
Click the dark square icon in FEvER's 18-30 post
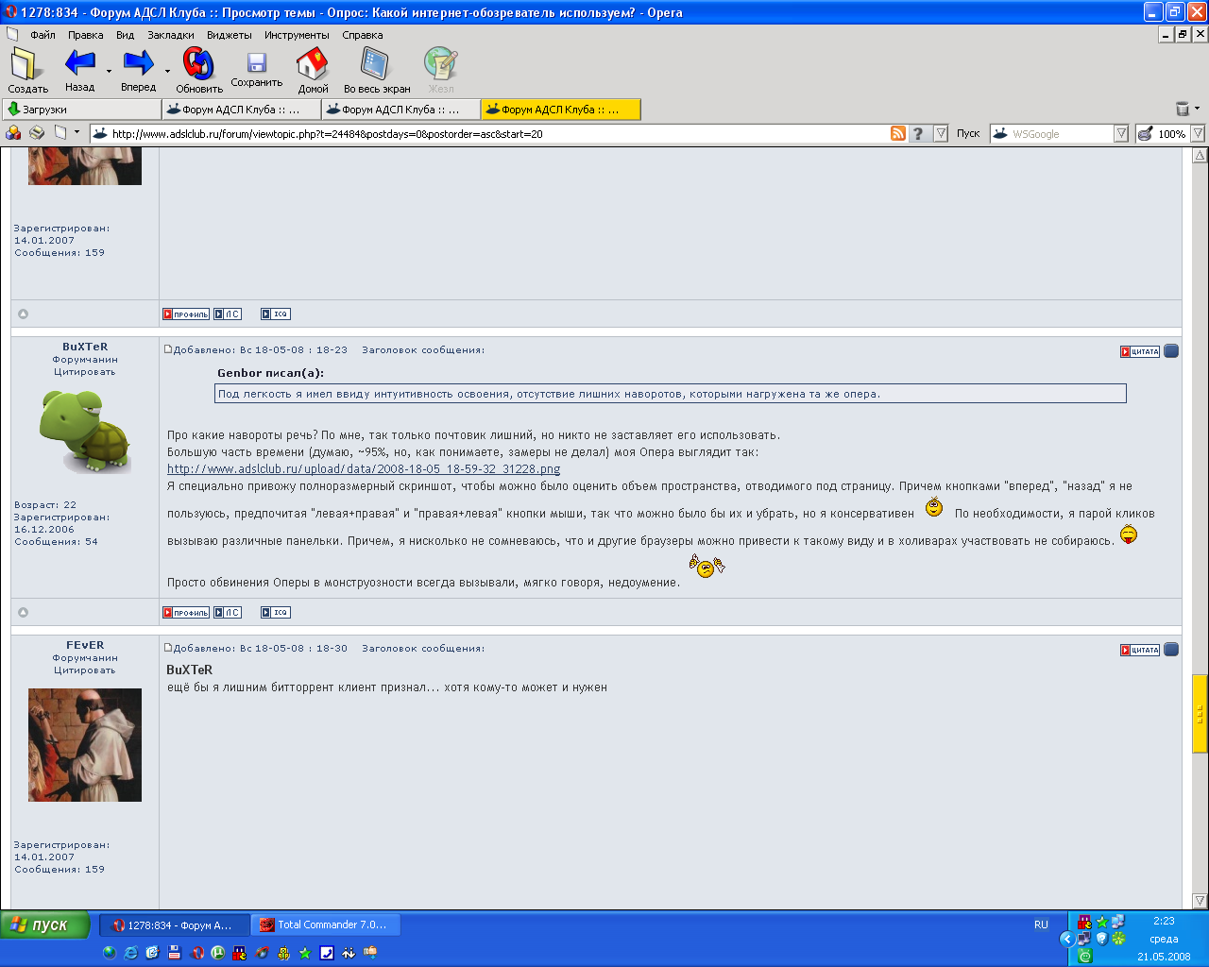[x=1171, y=650]
